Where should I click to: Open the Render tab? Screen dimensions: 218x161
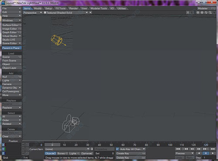coord(73,8)
